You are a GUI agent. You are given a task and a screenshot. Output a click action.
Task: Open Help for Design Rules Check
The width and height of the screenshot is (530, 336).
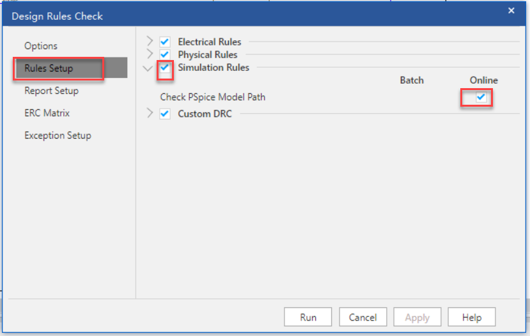click(x=471, y=317)
